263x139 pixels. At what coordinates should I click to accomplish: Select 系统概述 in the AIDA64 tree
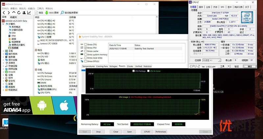tap(14, 27)
